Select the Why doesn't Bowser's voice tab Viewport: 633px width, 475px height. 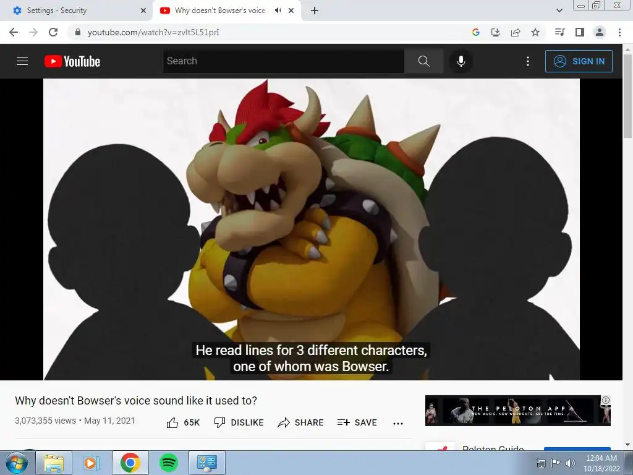220,11
